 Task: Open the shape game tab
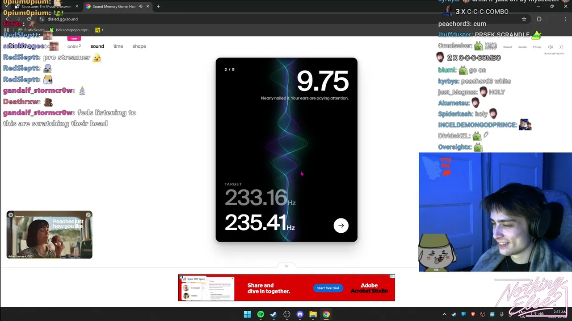pyautogui.click(x=139, y=46)
